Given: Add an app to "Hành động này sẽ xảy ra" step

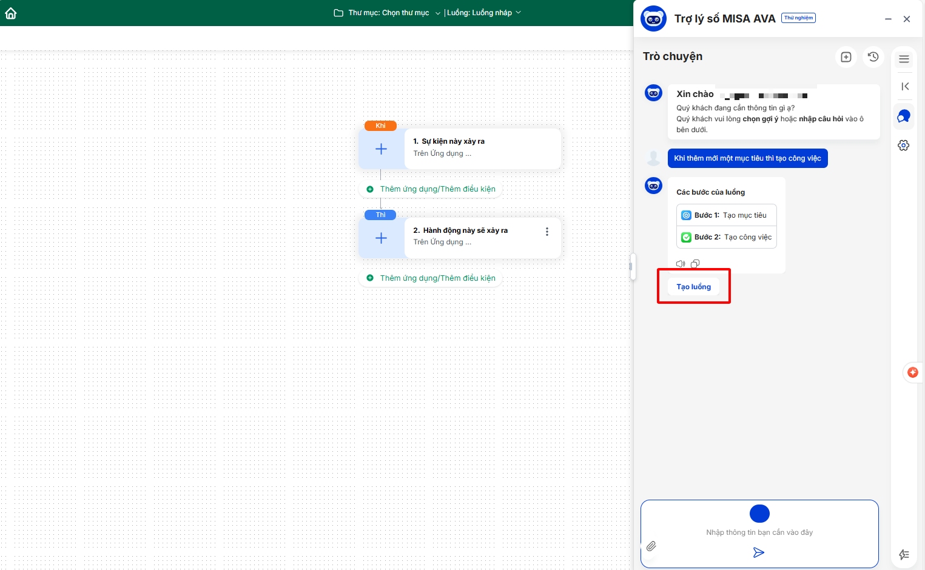Looking at the screenshot, I should click(x=381, y=238).
